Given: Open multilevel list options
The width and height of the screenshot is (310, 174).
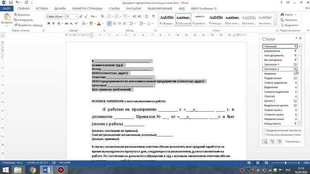Looking at the screenshot, I should click(125, 16).
